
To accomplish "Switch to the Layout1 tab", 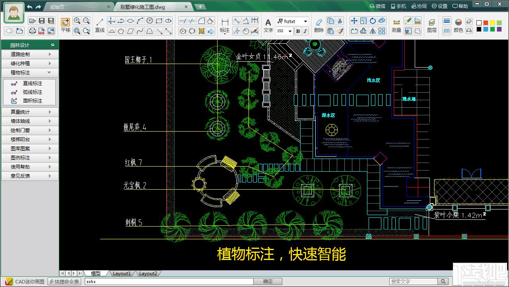I will [x=121, y=273].
